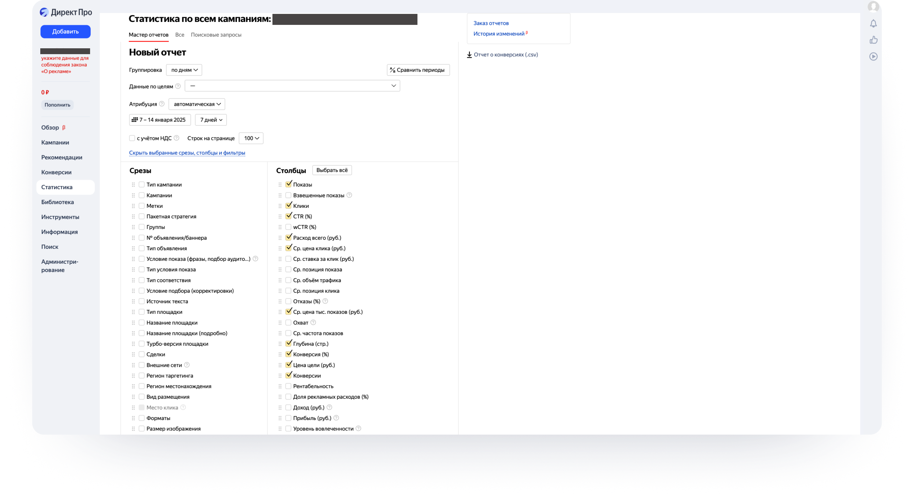The image size is (914, 499).
Task: Click the thumbs-up feedback icon
Action: click(x=873, y=40)
